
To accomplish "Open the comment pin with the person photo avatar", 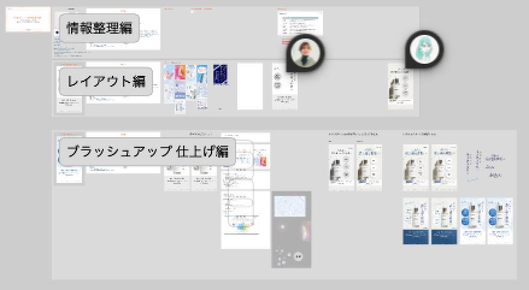I will tap(305, 53).
